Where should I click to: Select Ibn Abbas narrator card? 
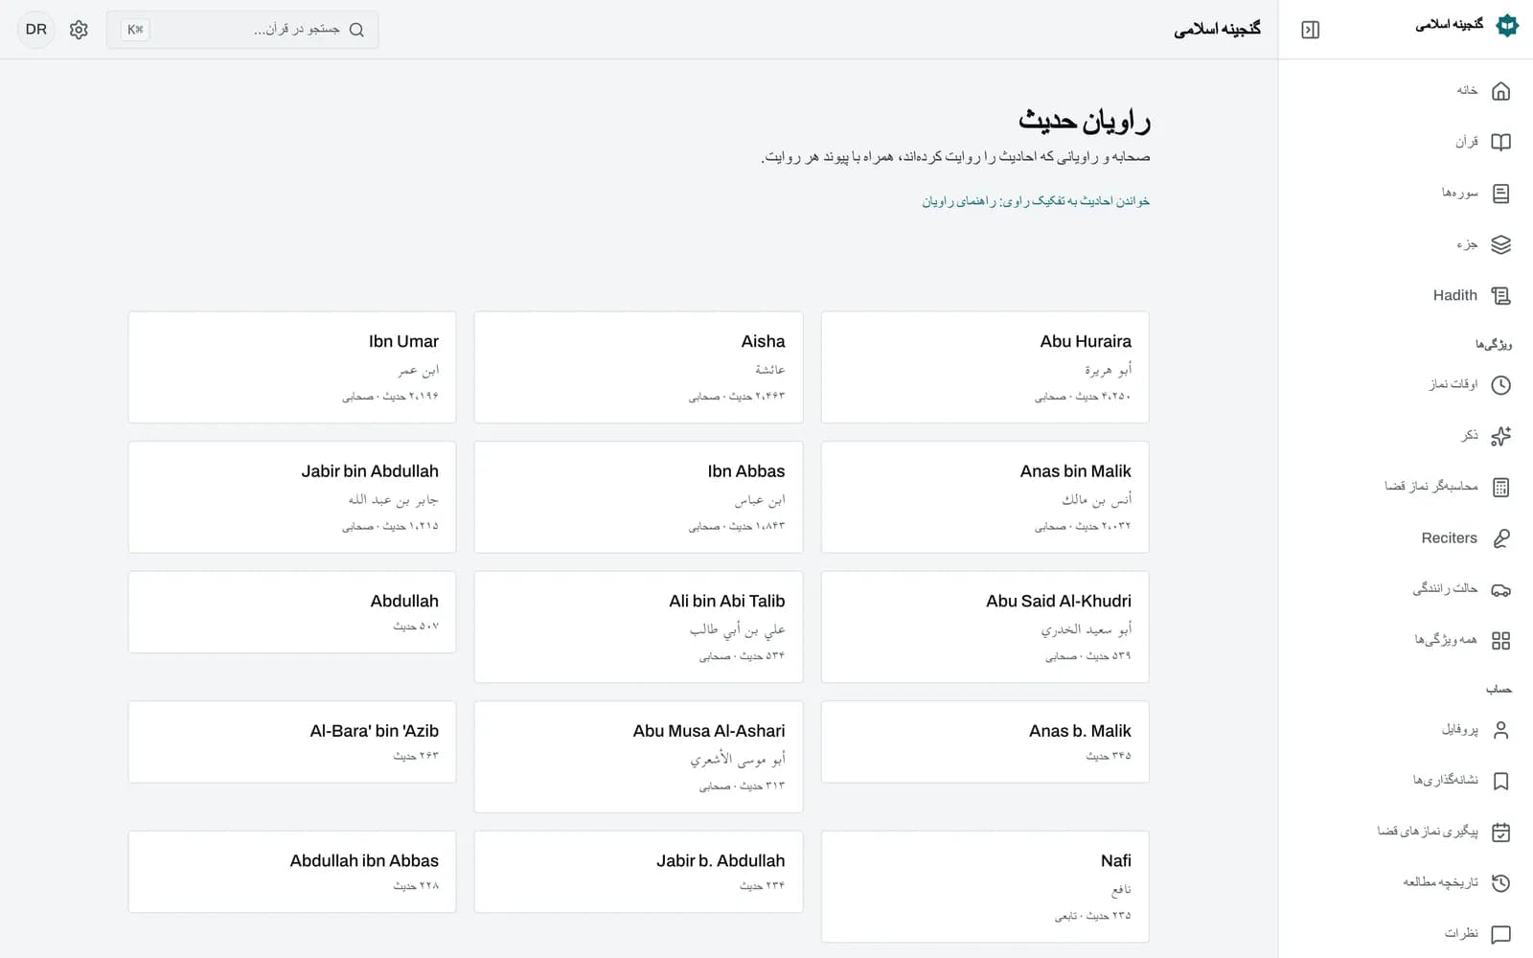pyautogui.click(x=638, y=497)
